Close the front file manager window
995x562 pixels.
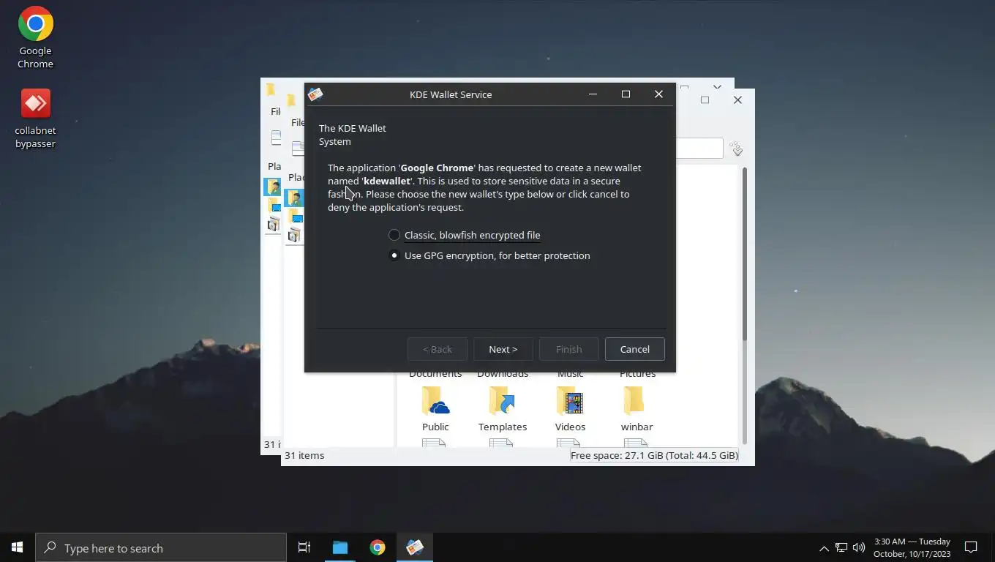737,100
